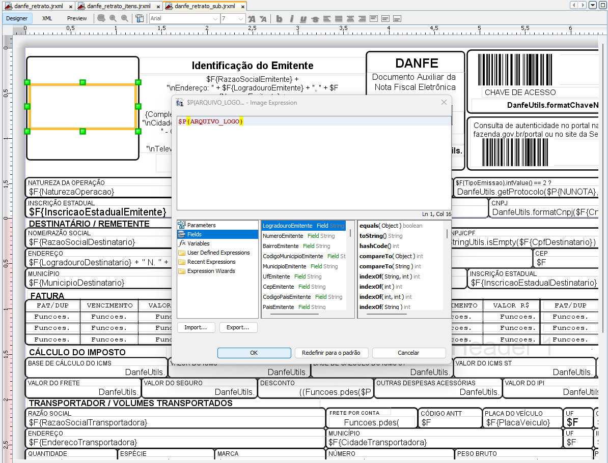Zoom out with the magnifier minus icon
The height and width of the screenshot is (463, 608).
tap(124, 18)
